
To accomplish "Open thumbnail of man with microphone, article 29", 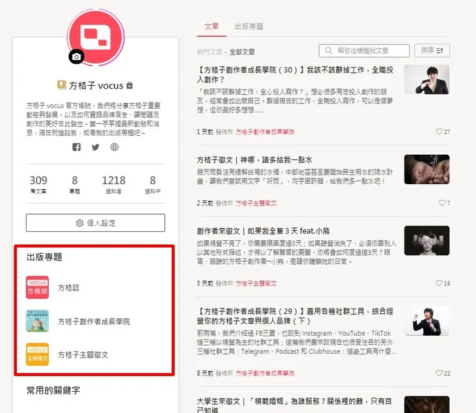I will [x=426, y=321].
